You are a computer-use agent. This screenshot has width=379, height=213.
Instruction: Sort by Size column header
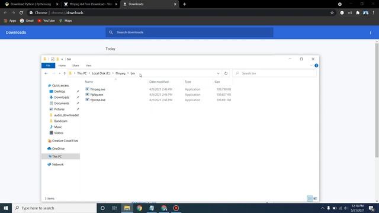(217, 82)
